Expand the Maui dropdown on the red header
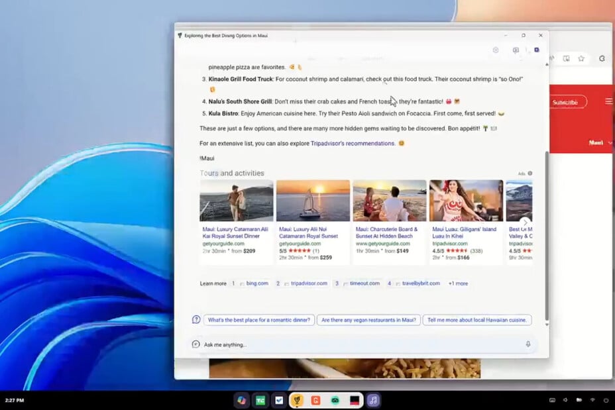The width and height of the screenshot is (615, 410). point(600,142)
